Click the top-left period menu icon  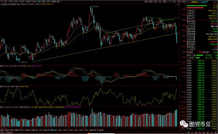[1, 2]
